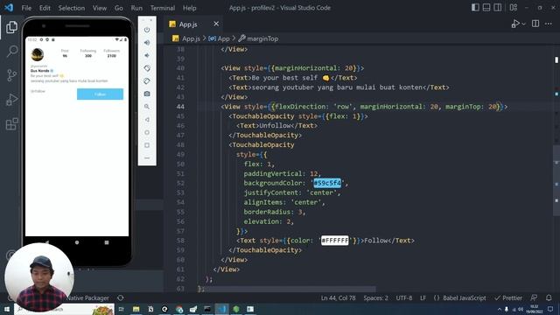This screenshot has width=560, height=315.
Task: Open Run and Debug view
Action: click(x=11, y=100)
